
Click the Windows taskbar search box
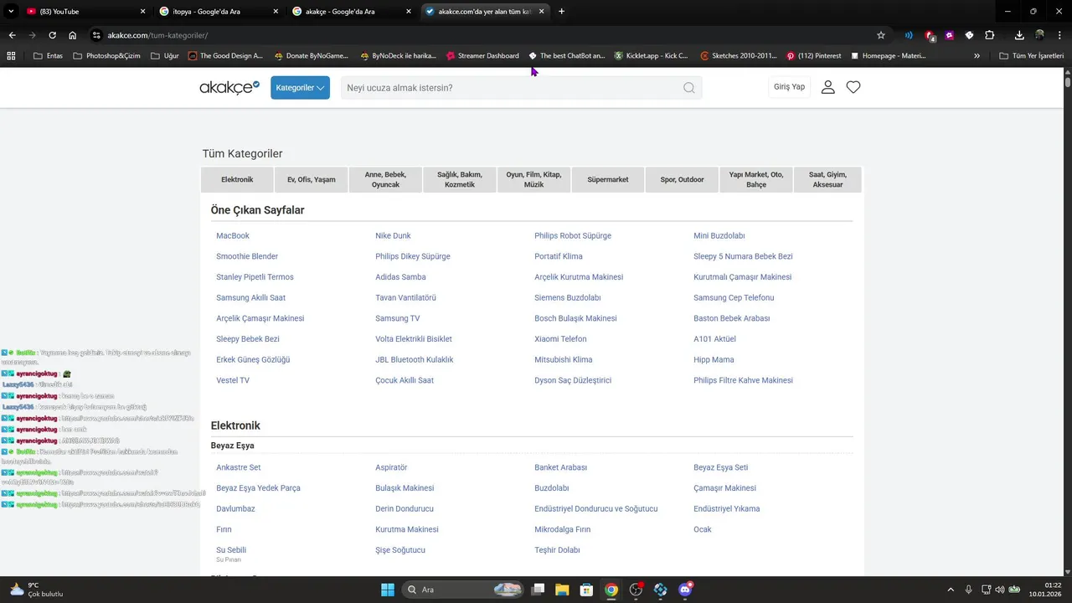[463, 590]
